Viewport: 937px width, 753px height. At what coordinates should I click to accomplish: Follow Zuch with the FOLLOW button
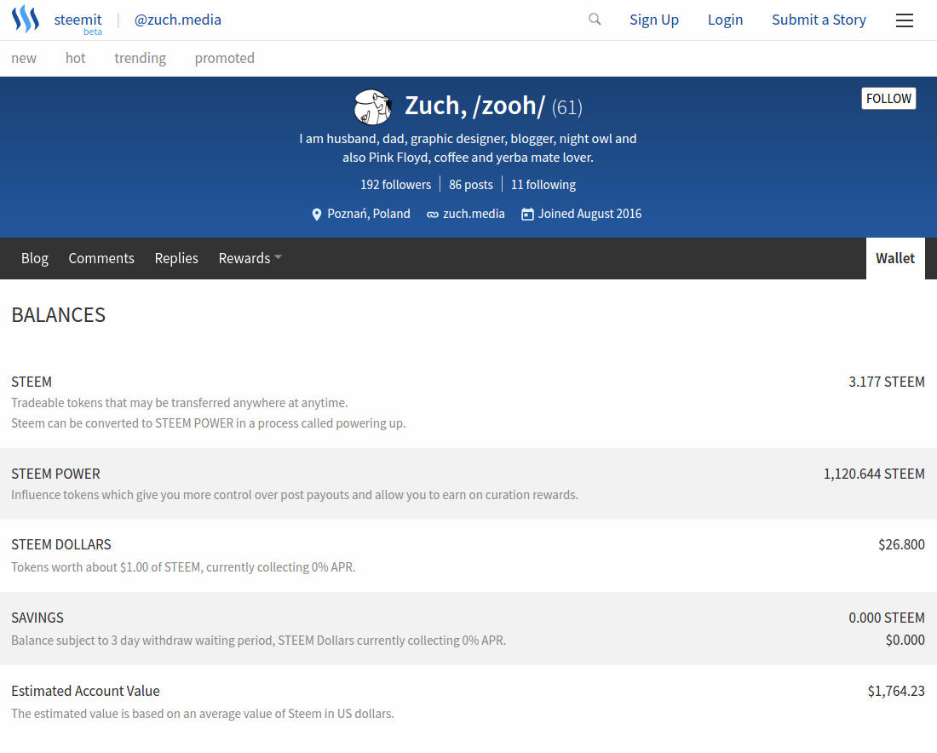click(x=888, y=99)
